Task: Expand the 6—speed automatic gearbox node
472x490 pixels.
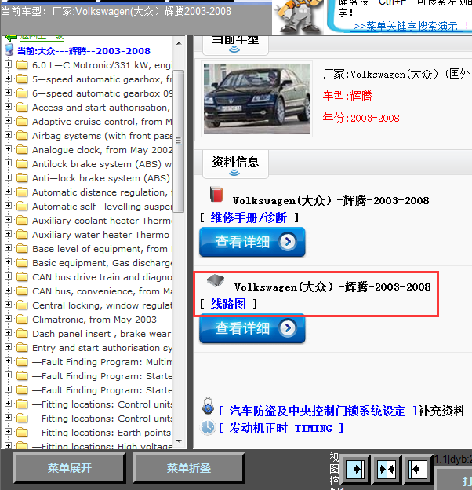Action: [x=8, y=92]
